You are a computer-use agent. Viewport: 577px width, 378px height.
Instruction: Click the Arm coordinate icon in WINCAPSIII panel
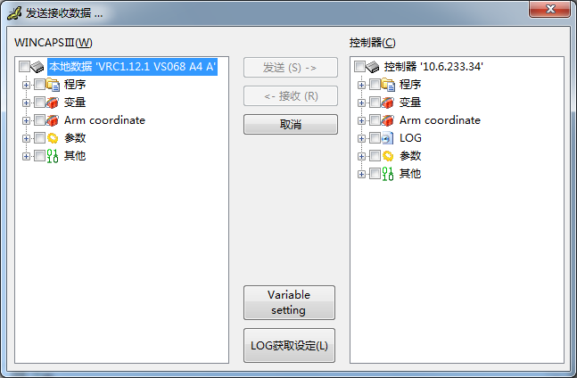coord(53,120)
